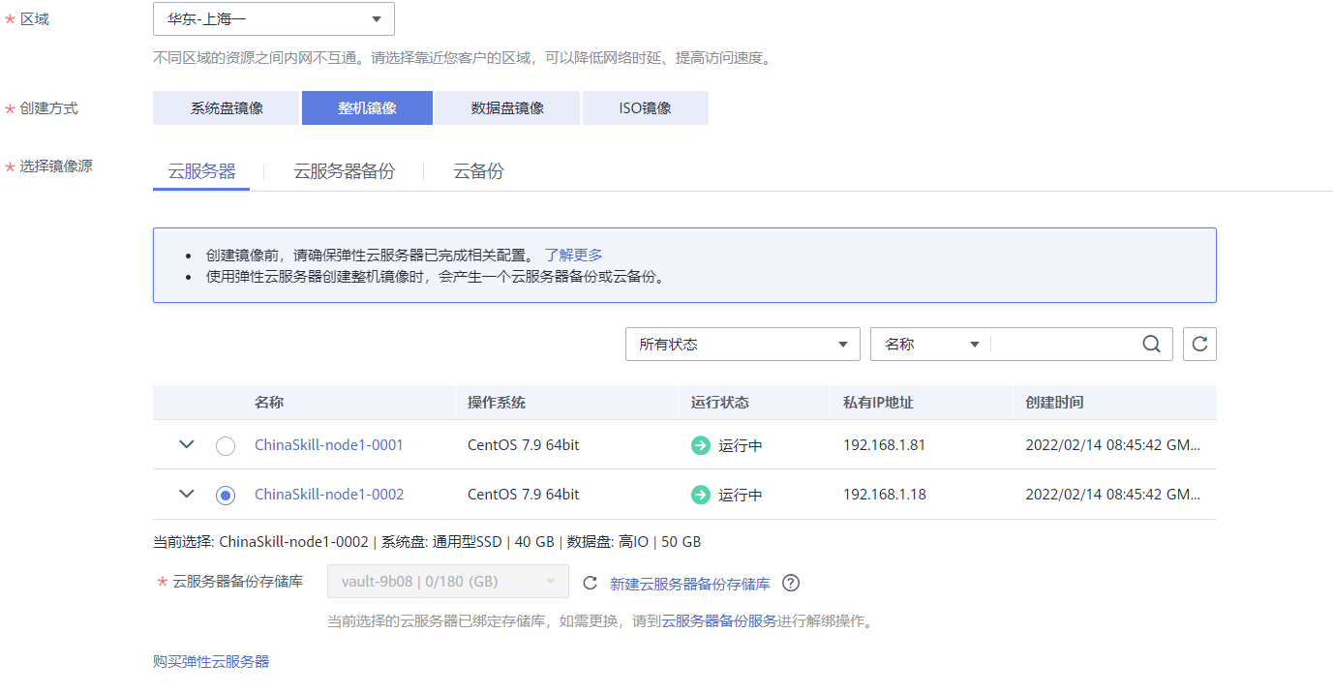The height and width of the screenshot is (694, 1333).
Task: Open the vault-9b08 backup vault dropdown
Action: point(448,582)
